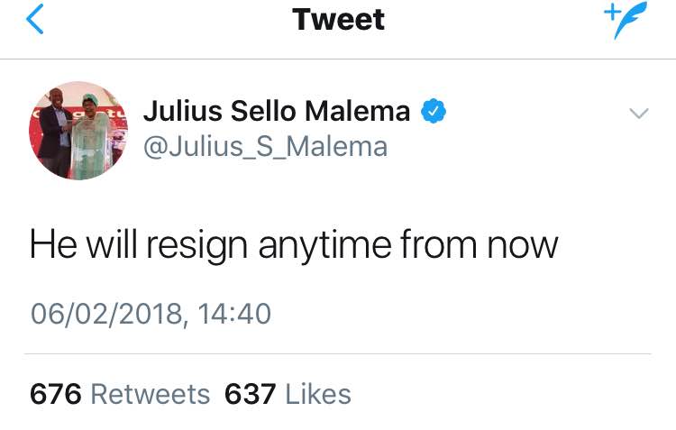Open the Julius Sello Malema display name
The height and width of the screenshot is (430, 676).
click(277, 112)
